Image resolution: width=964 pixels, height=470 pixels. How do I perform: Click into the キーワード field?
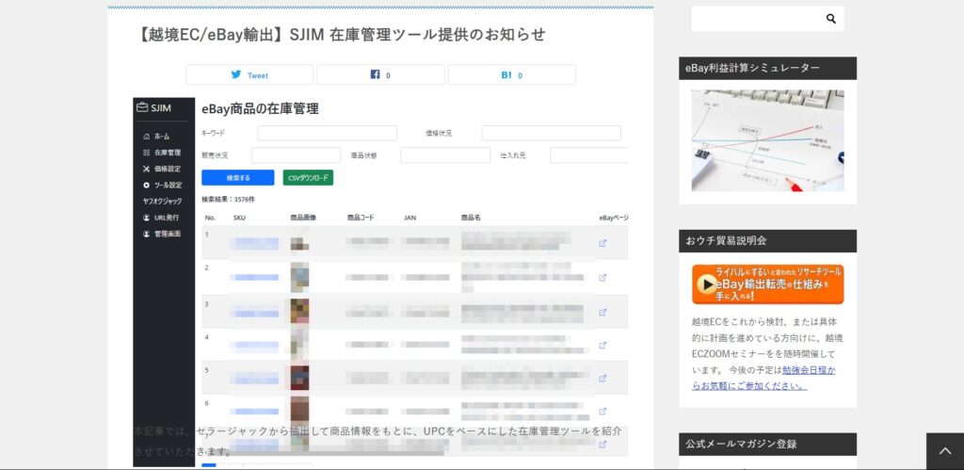(x=327, y=133)
